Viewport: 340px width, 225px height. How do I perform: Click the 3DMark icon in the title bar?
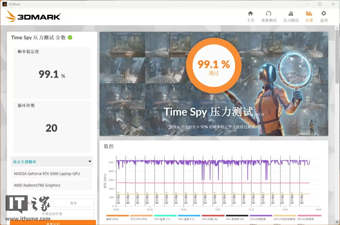tap(5, 4)
